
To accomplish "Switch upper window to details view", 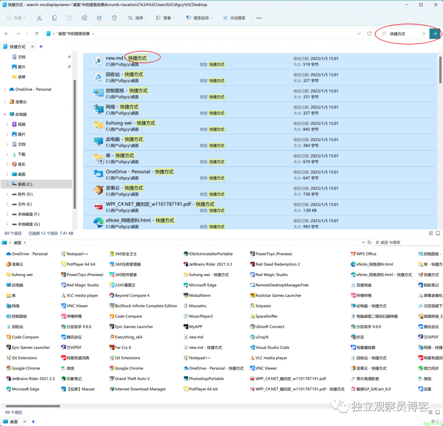I will [431, 233].
